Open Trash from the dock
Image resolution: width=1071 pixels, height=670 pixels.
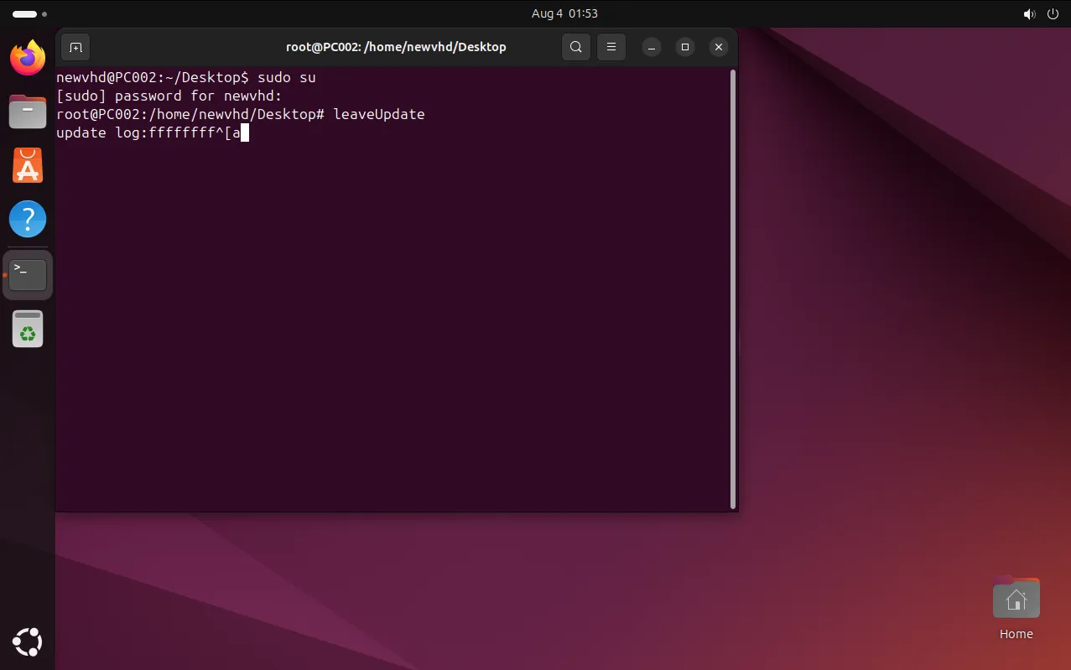point(28,329)
